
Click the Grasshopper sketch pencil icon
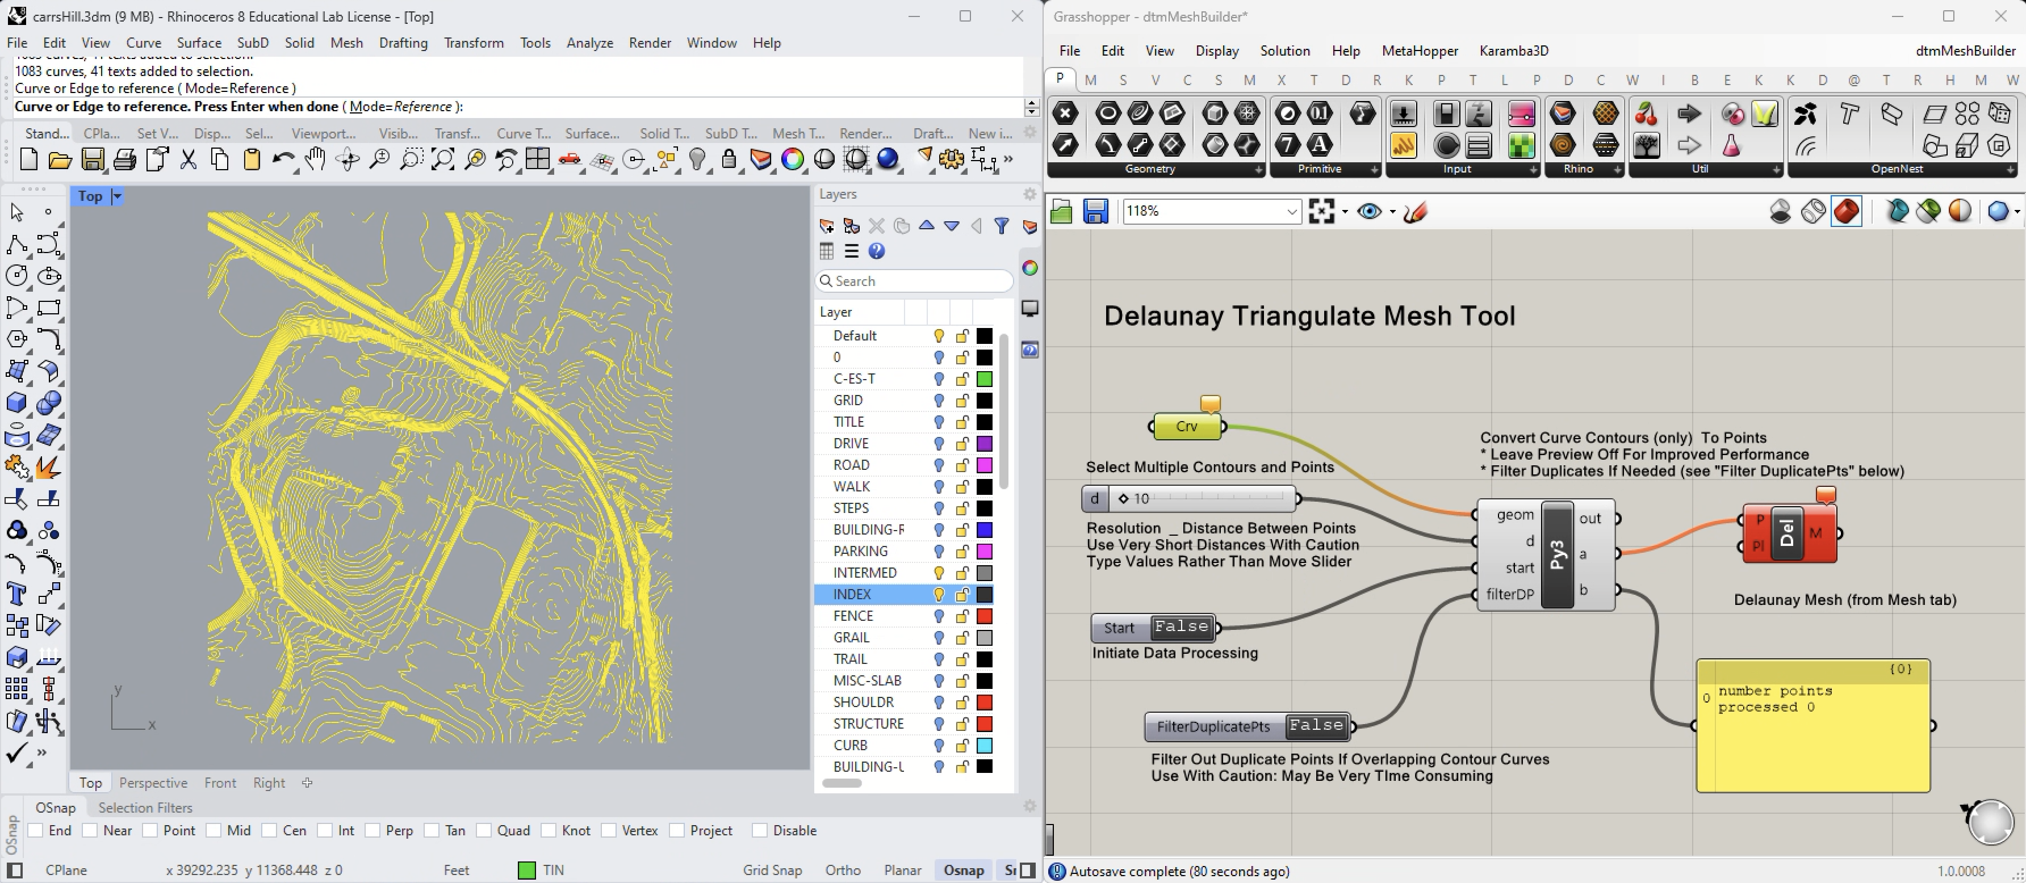tap(1415, 211)
